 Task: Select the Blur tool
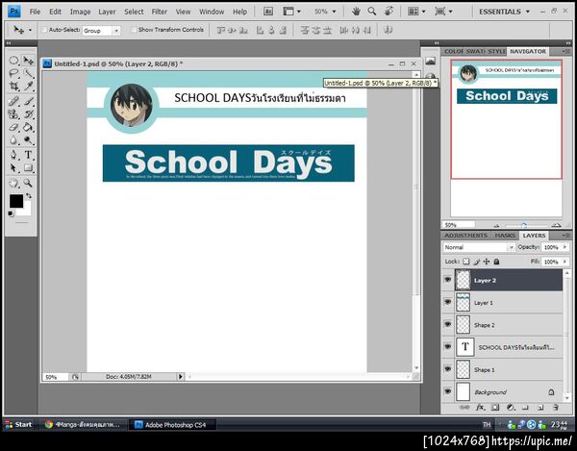(13, 140)
